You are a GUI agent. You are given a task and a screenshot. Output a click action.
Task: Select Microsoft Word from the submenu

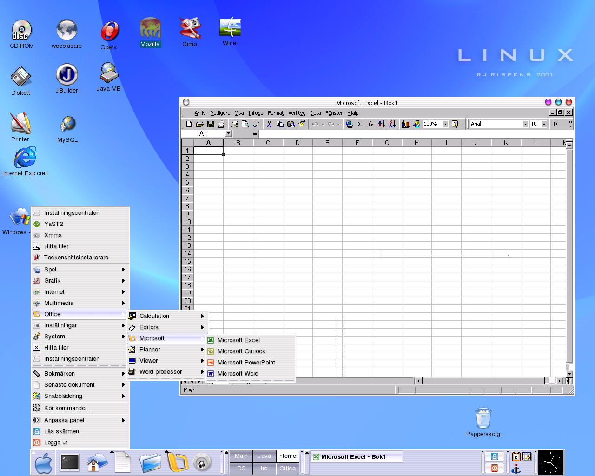(x=251, y=374)
